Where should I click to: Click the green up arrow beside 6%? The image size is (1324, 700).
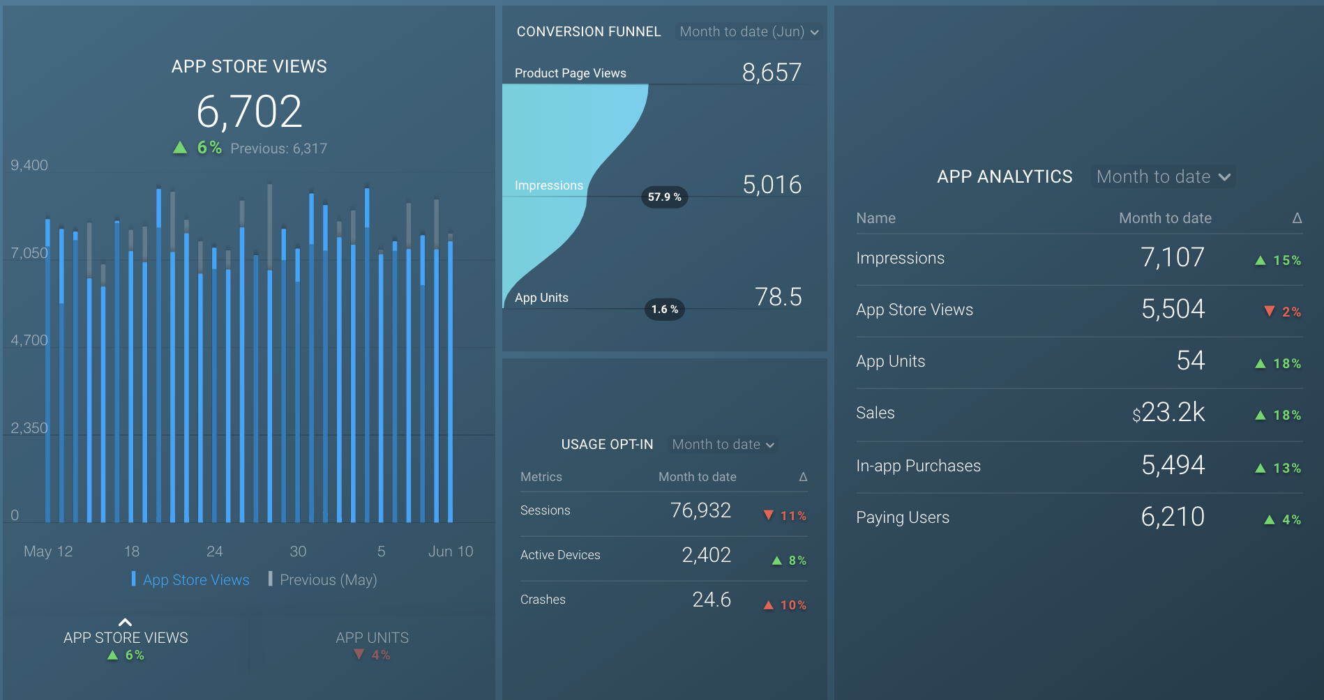pos(180,147)
